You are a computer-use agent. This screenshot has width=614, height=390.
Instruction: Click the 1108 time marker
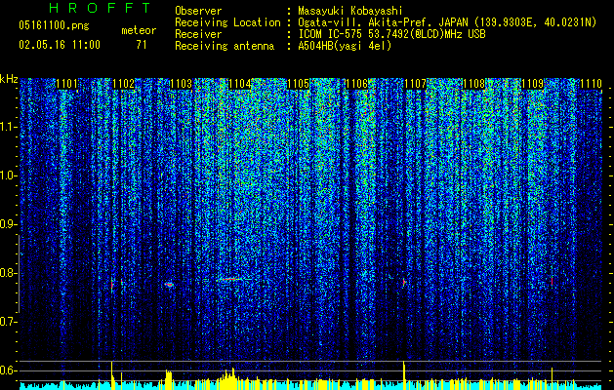coord(473,84)
